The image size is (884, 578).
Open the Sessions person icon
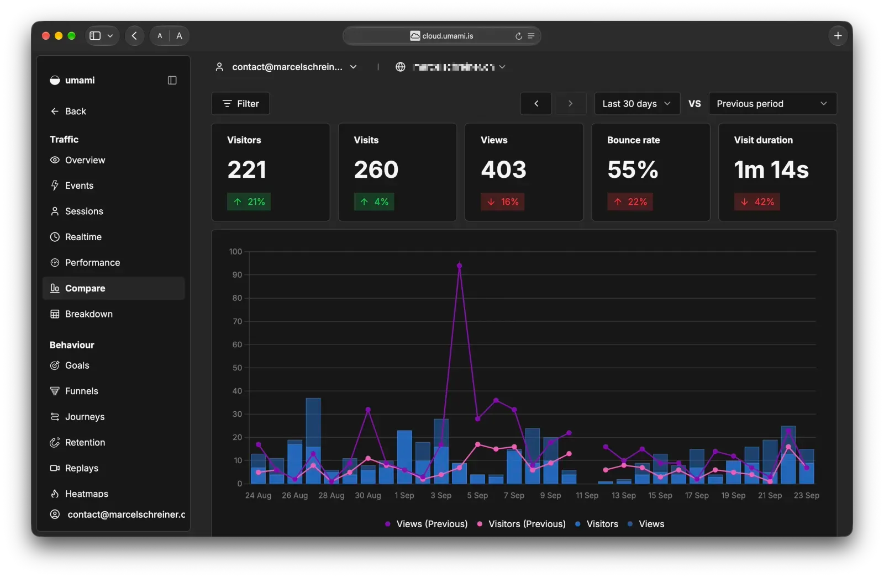(x=55, y=211)
